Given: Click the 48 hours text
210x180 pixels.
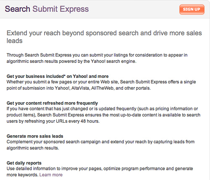Looking at the screenshot, I should (x=90, y=121).
